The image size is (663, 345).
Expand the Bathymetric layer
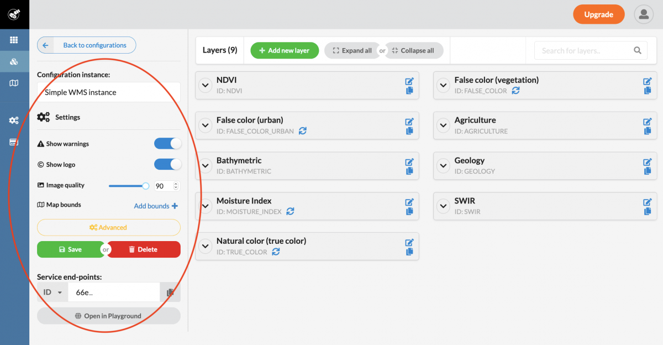206,165
